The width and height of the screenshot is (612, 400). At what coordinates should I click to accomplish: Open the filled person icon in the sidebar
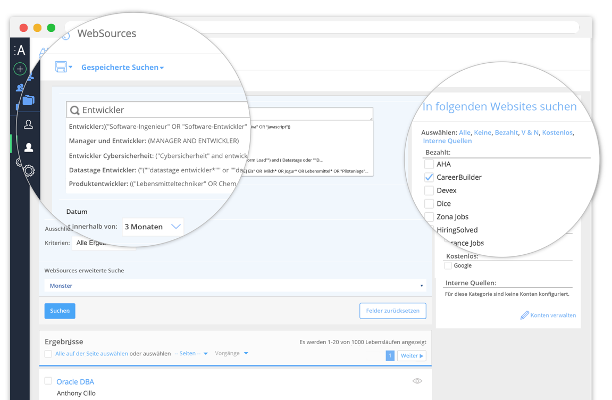click(x=29, y=147)
